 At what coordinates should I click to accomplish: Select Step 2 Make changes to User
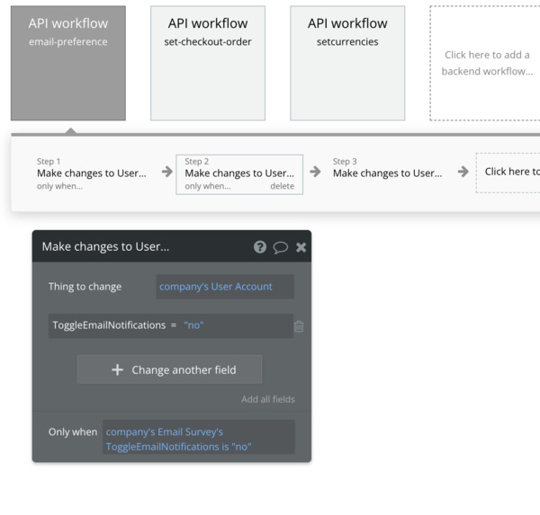[239, 174]
